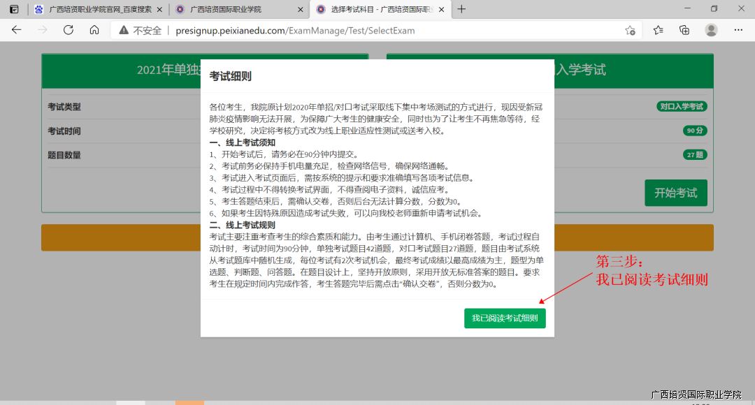Click the 开始考试 button
This screenshot has height=405, width=755.
pyautogui.click(x=675, y=193)
